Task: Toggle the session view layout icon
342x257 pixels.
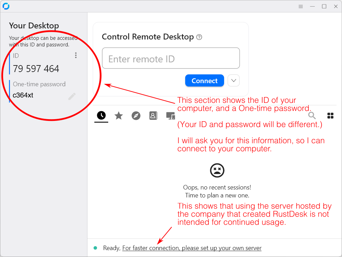Action: (330, 116)
